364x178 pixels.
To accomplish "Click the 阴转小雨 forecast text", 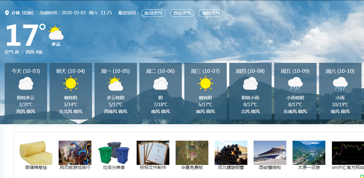I will pyautogui.click(x=250, y=98).
